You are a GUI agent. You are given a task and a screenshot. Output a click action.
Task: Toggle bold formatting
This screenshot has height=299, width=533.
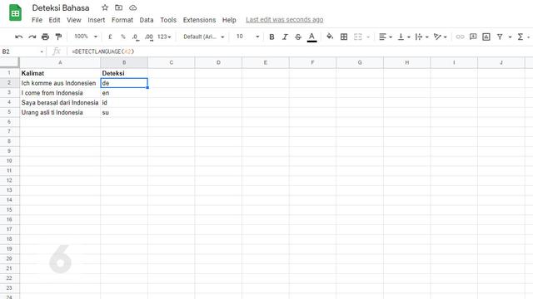tap(271, 37)
